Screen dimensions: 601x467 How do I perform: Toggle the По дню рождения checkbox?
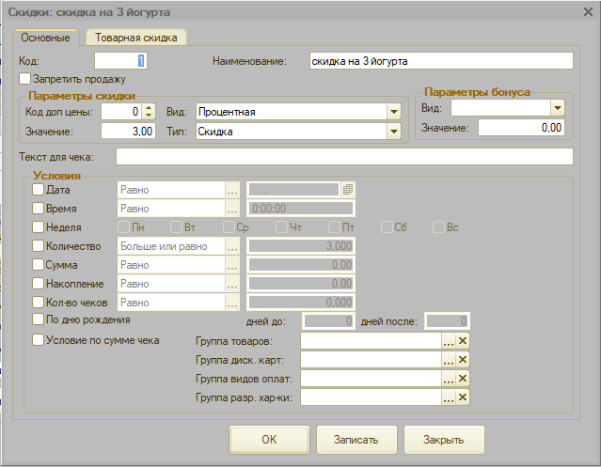click(39, 320)
